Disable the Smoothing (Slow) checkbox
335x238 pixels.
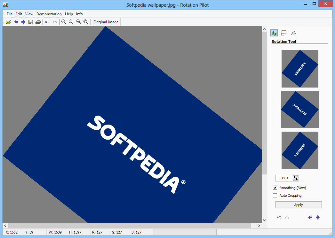click(x=275, y=188)
